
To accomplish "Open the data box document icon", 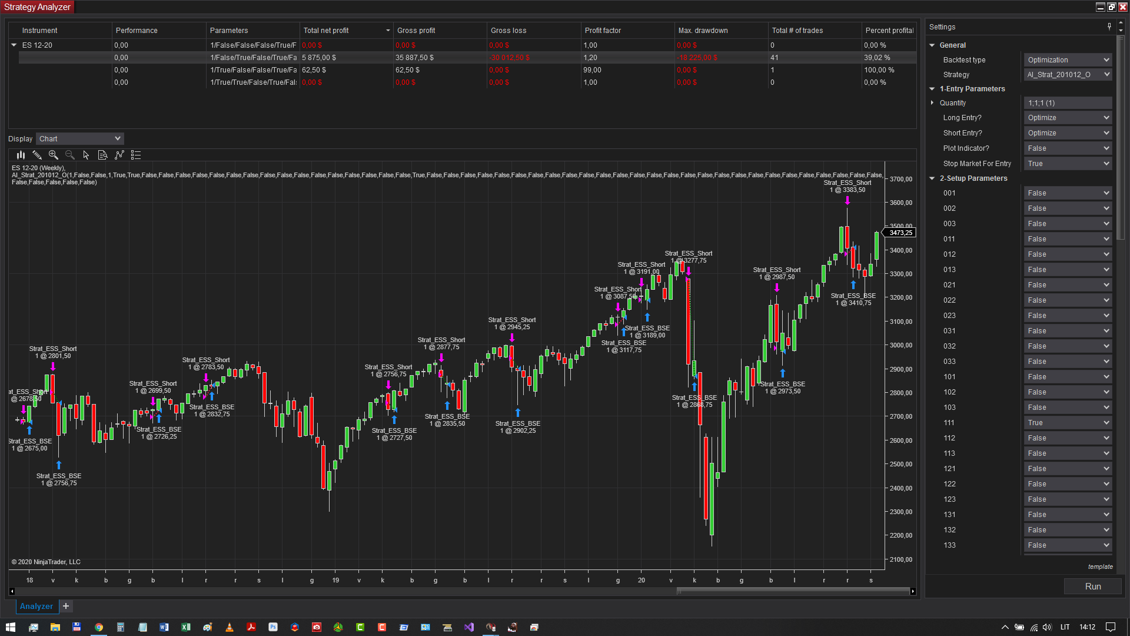I will (102, 155).
